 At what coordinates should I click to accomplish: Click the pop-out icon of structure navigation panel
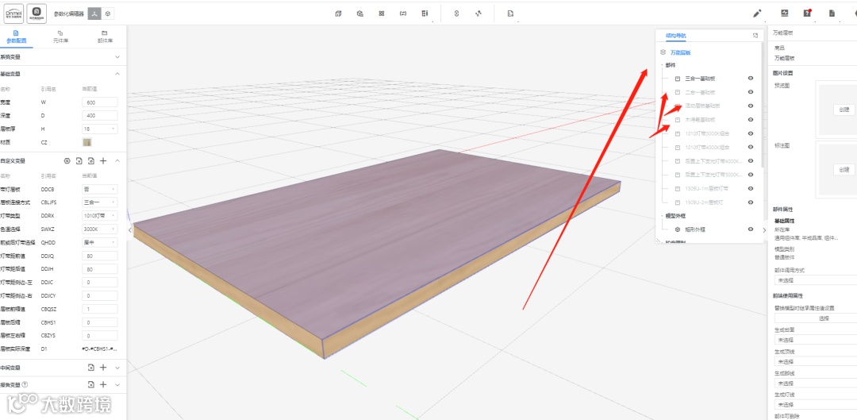click(x=755, y=36)
